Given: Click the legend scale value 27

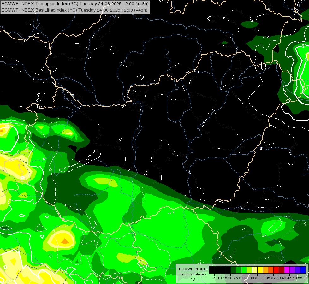Looking at the screenshot, I should tap(241, 278).
